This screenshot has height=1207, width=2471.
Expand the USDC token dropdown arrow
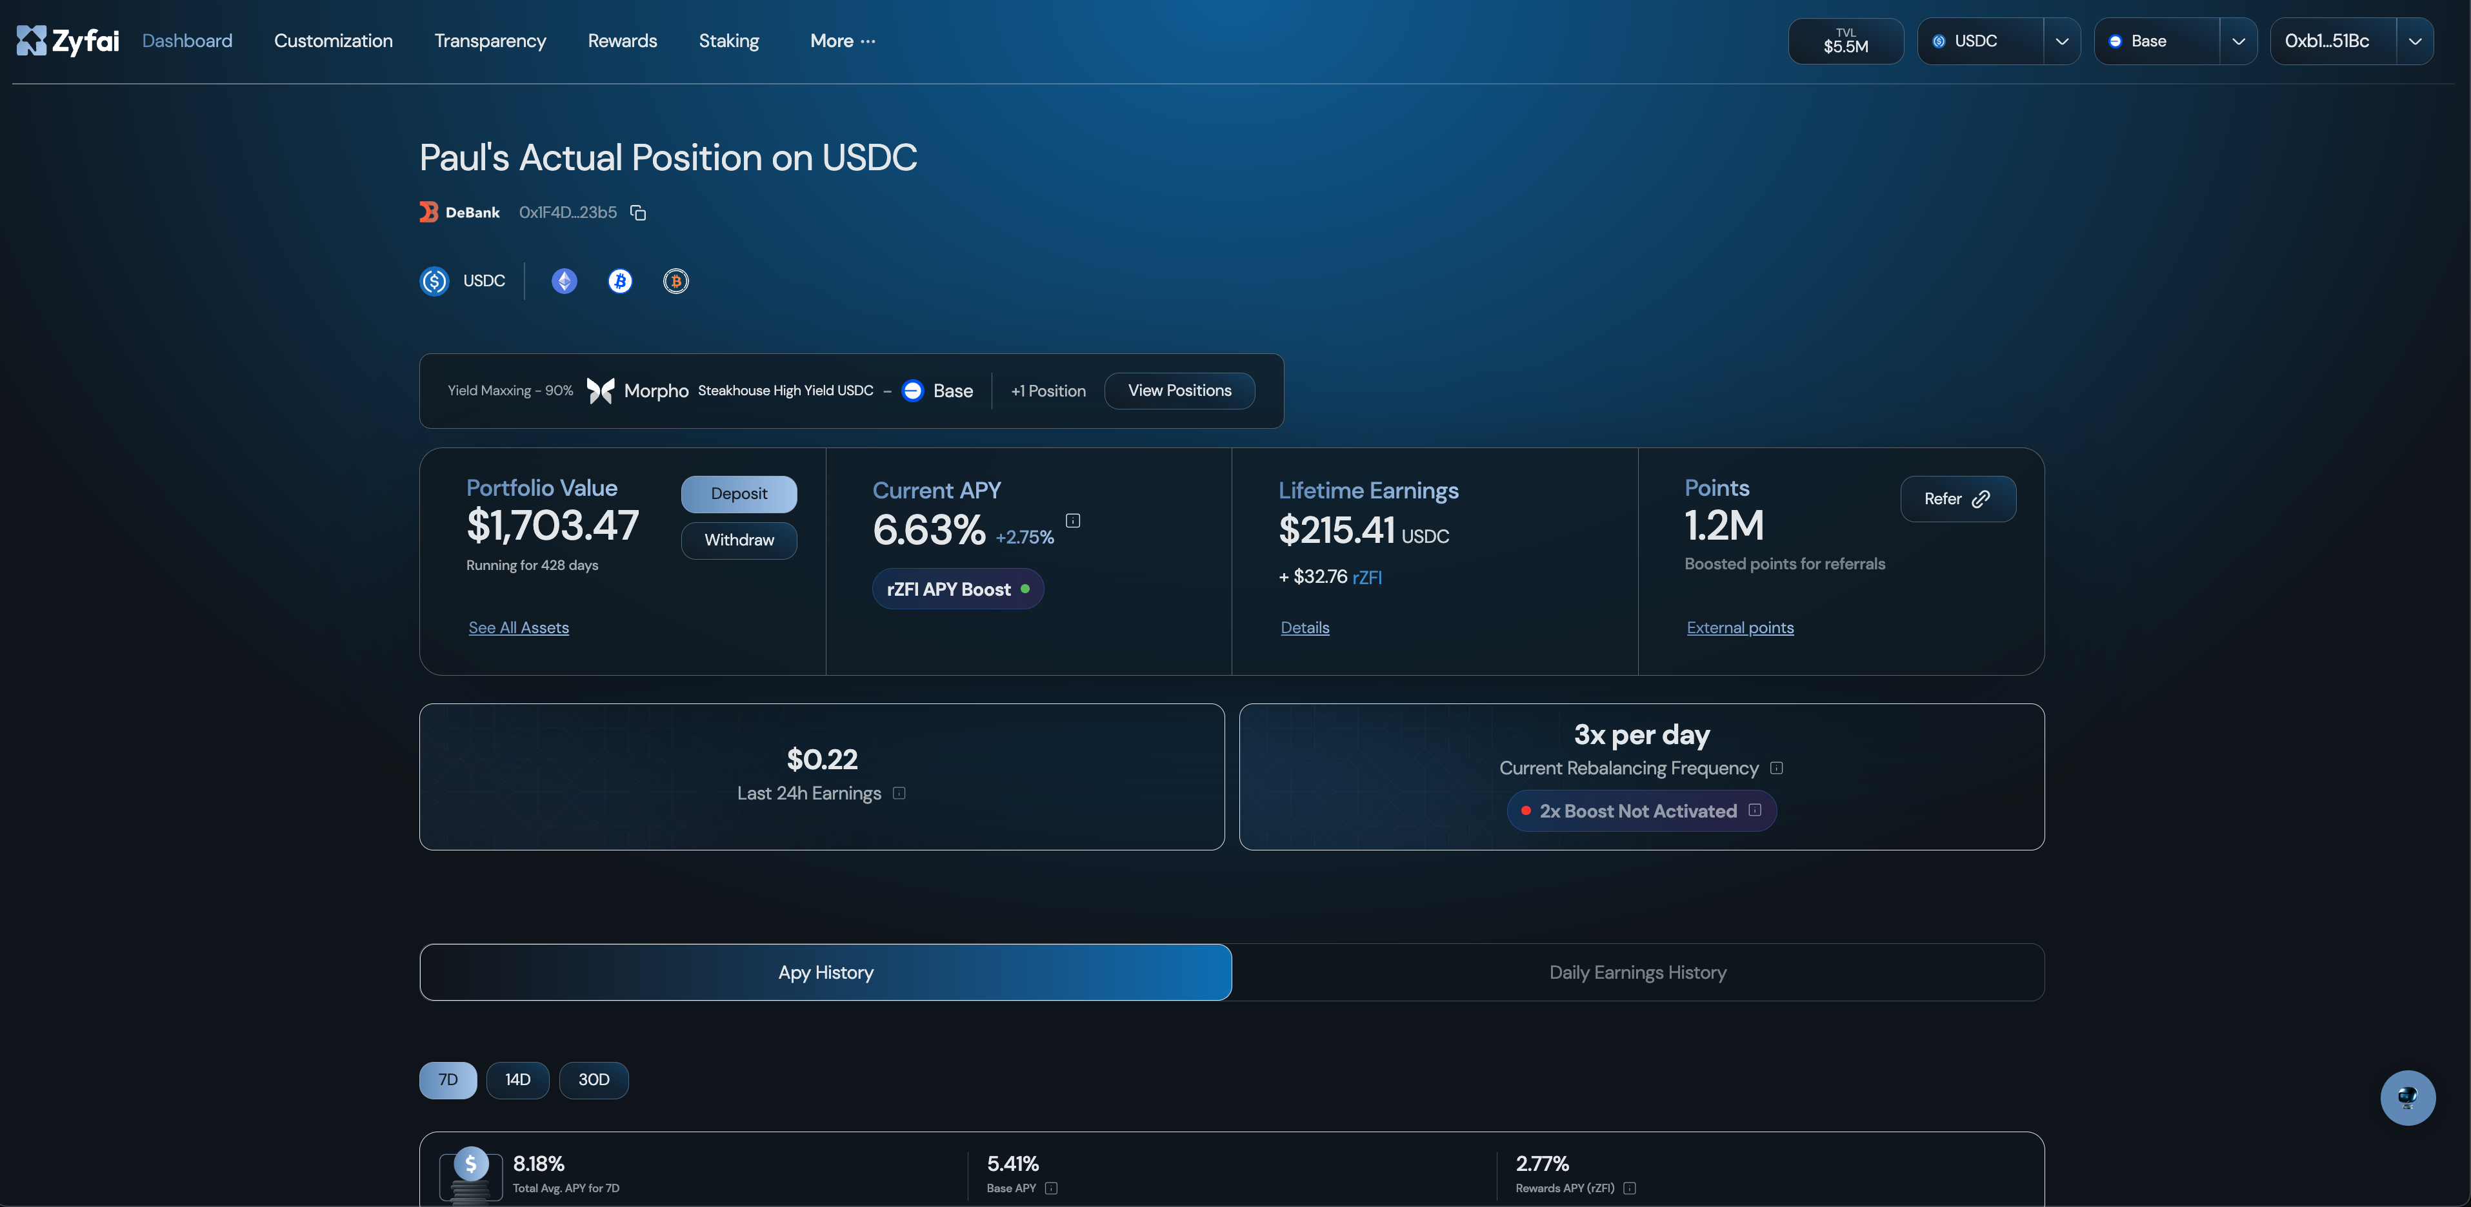(x=2061, y=41)
